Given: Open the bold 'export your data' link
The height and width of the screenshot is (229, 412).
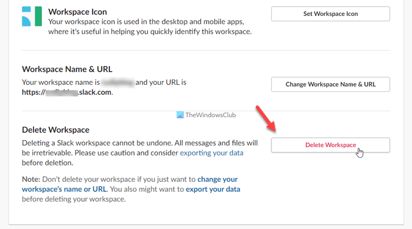Looking at the screenshot, I should tap(213, 190).
